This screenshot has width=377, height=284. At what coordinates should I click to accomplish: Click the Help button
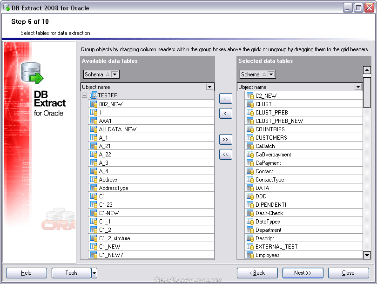pyautogui.click(x=27, y=273)
